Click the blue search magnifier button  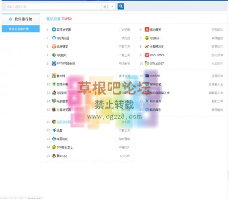pyautogui.click(x=121, y=6)
